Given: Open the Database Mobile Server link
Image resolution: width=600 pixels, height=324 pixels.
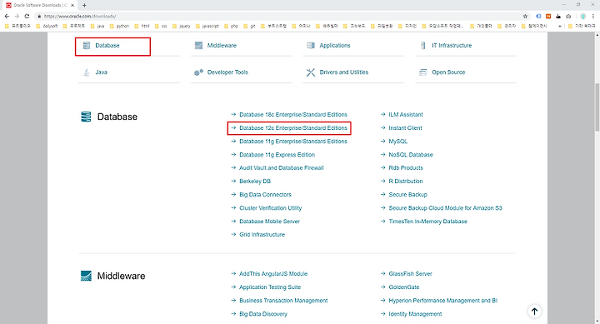Looking at the screenshot, I should click(x=269, y=221).
